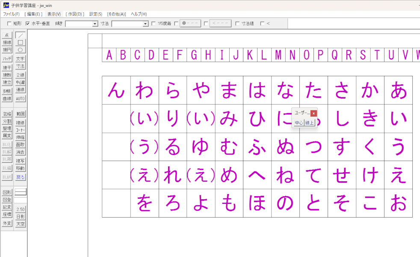Click the 中心 button in floating toolbar
The image size is (420, 257).
click(299, 123)
